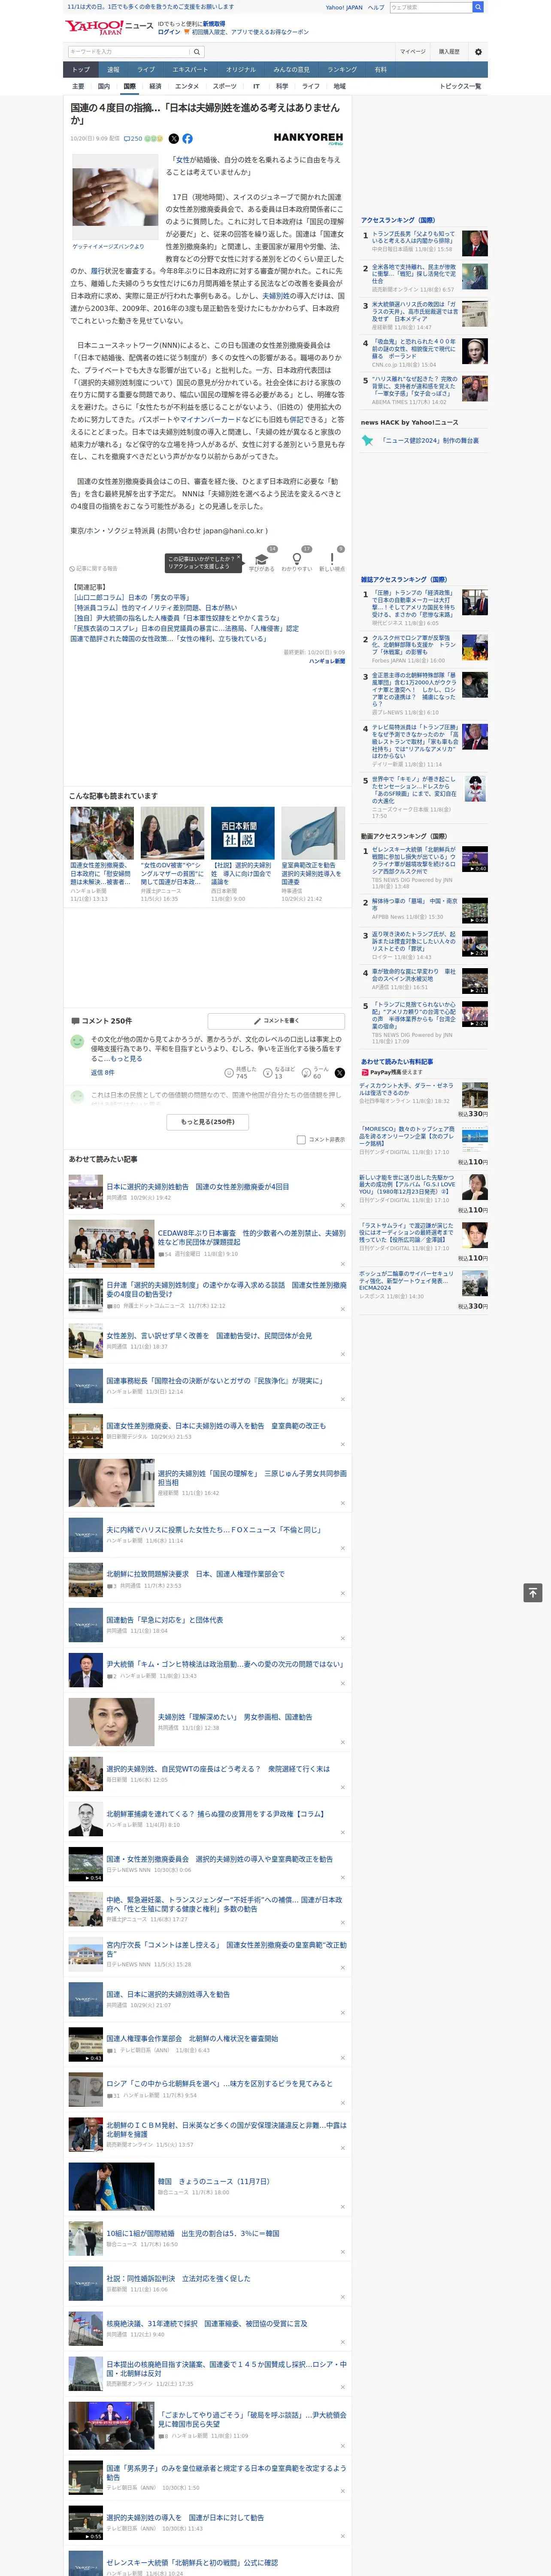Image resolution: width=551 pixels, height=2576 pixels.
Task: Share the article on X
Action: pyautogui.click(x=174, y=139)
